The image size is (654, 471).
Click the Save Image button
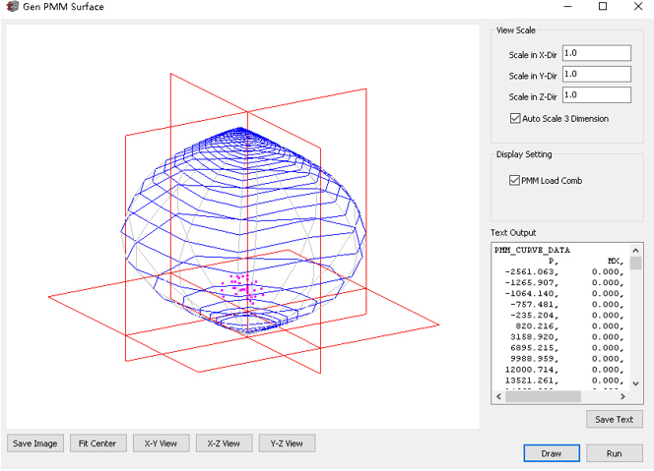tap(35, 443)
